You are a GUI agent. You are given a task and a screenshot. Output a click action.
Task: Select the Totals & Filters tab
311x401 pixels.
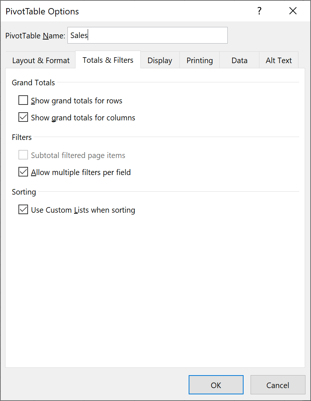click(108, 59)
